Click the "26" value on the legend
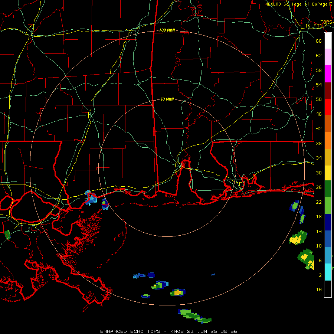334x334 pixels. click(x=319, y=187)
